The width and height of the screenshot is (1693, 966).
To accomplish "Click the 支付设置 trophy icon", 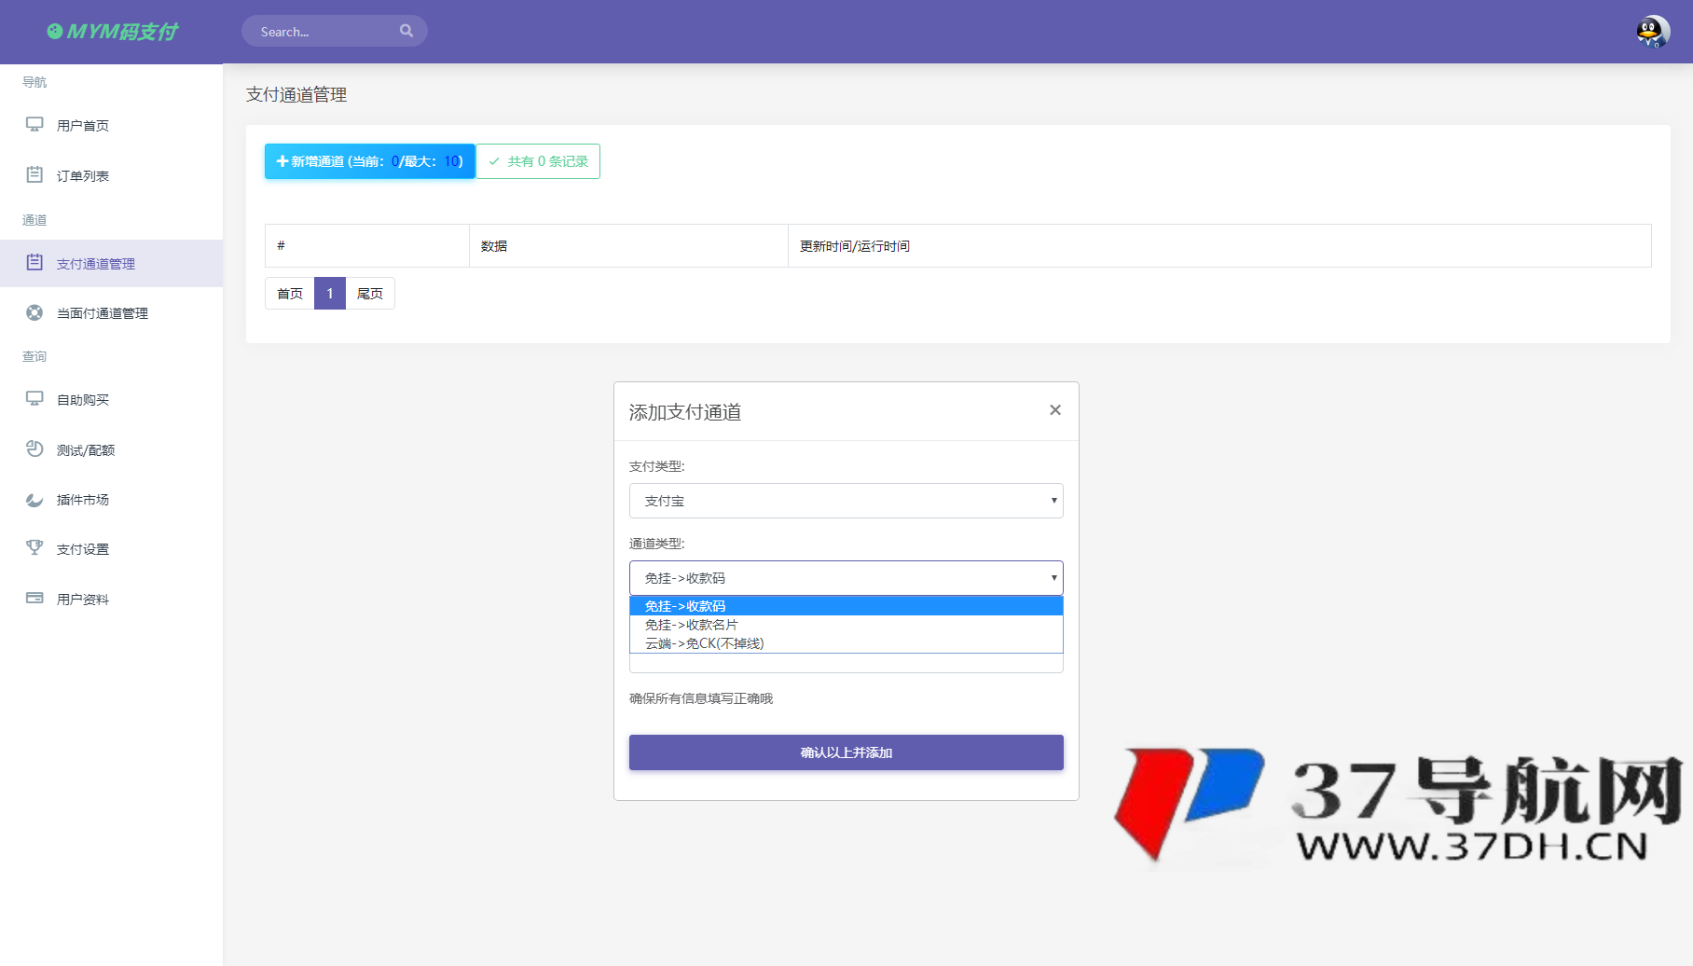I will point(34,548).
